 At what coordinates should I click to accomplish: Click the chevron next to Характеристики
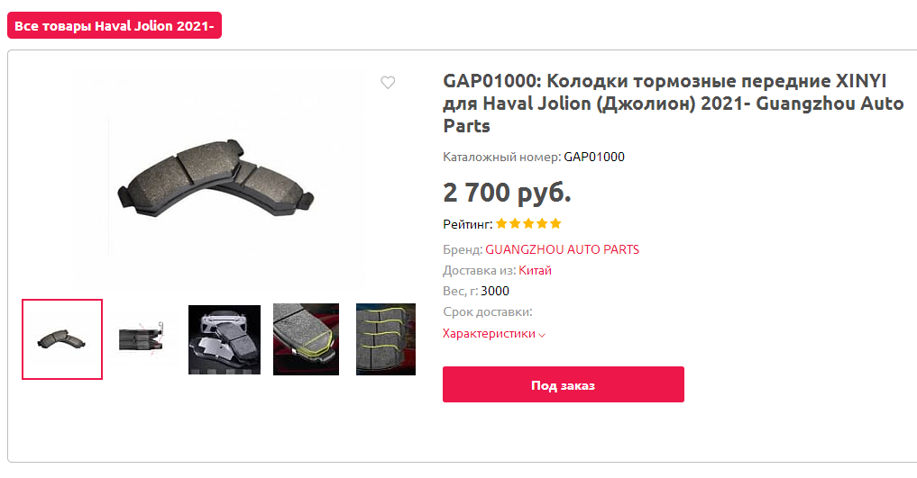point(542,335)
